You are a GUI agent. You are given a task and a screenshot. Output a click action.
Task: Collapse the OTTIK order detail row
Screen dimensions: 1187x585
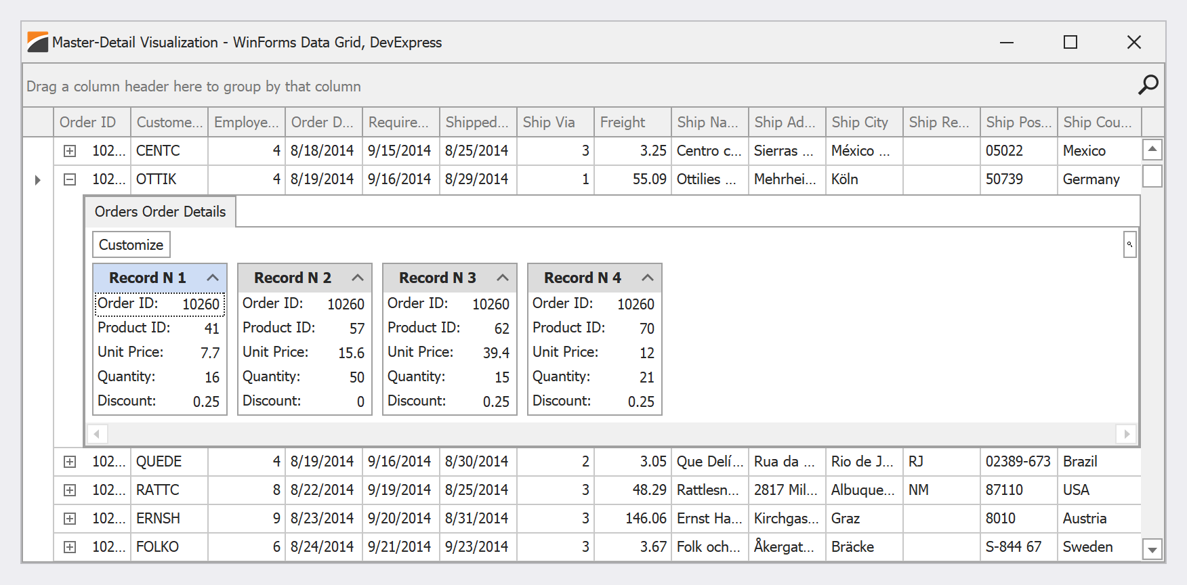coord(70,179)
